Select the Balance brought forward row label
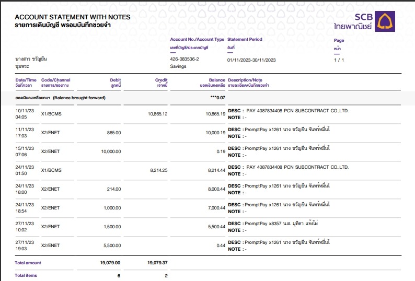Image resolution: width=415 pixels, height=281 pixels. 60,98
